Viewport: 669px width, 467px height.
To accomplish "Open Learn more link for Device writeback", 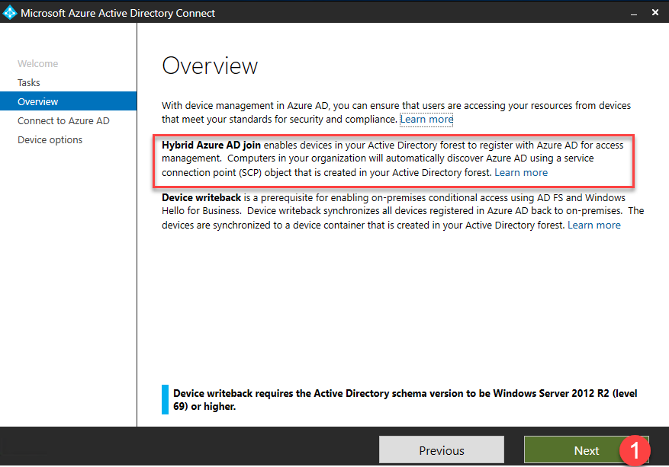I will 594,226.
